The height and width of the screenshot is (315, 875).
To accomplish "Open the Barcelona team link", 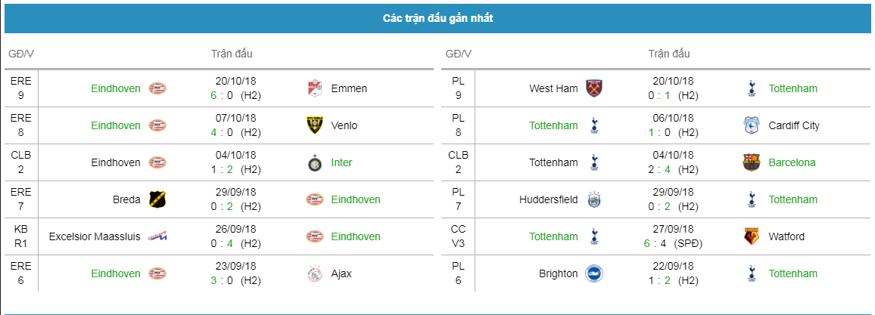I will click(x=792, y=162).
